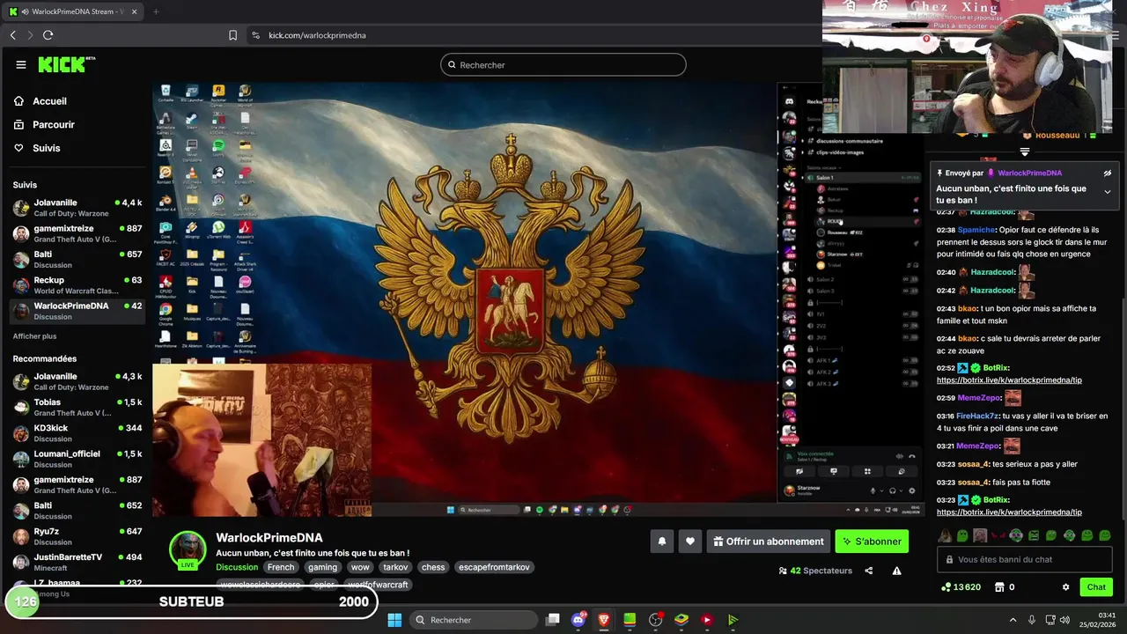Share the stream via the share icon
Viewport: 1127px width, 634px height.
(x=868, y=571)
